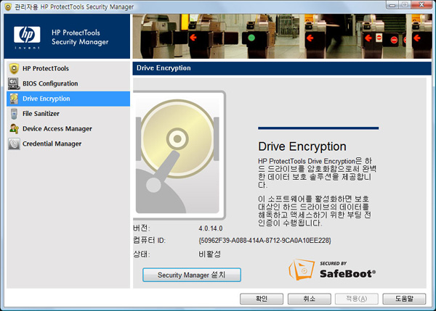Click the Drive Encryption disk icon in sidebar
This screenshot has height=311, width=436.
[x=14, y=99]
